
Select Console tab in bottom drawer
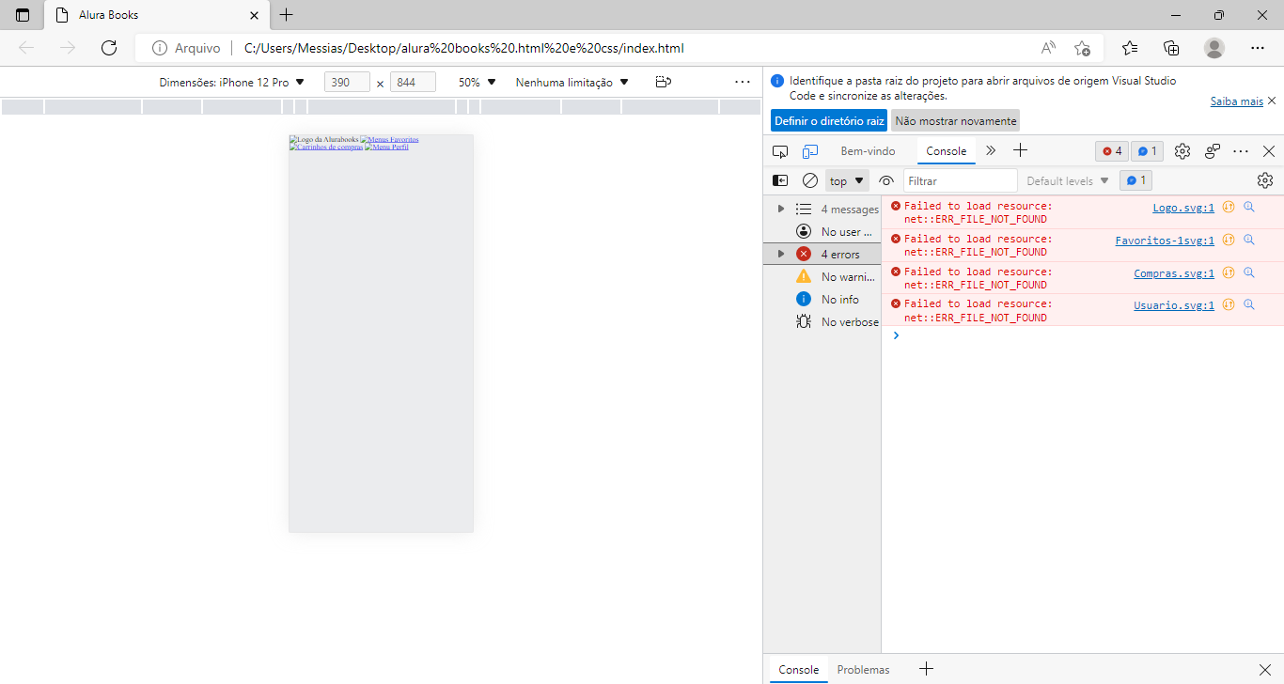(799, 669)
